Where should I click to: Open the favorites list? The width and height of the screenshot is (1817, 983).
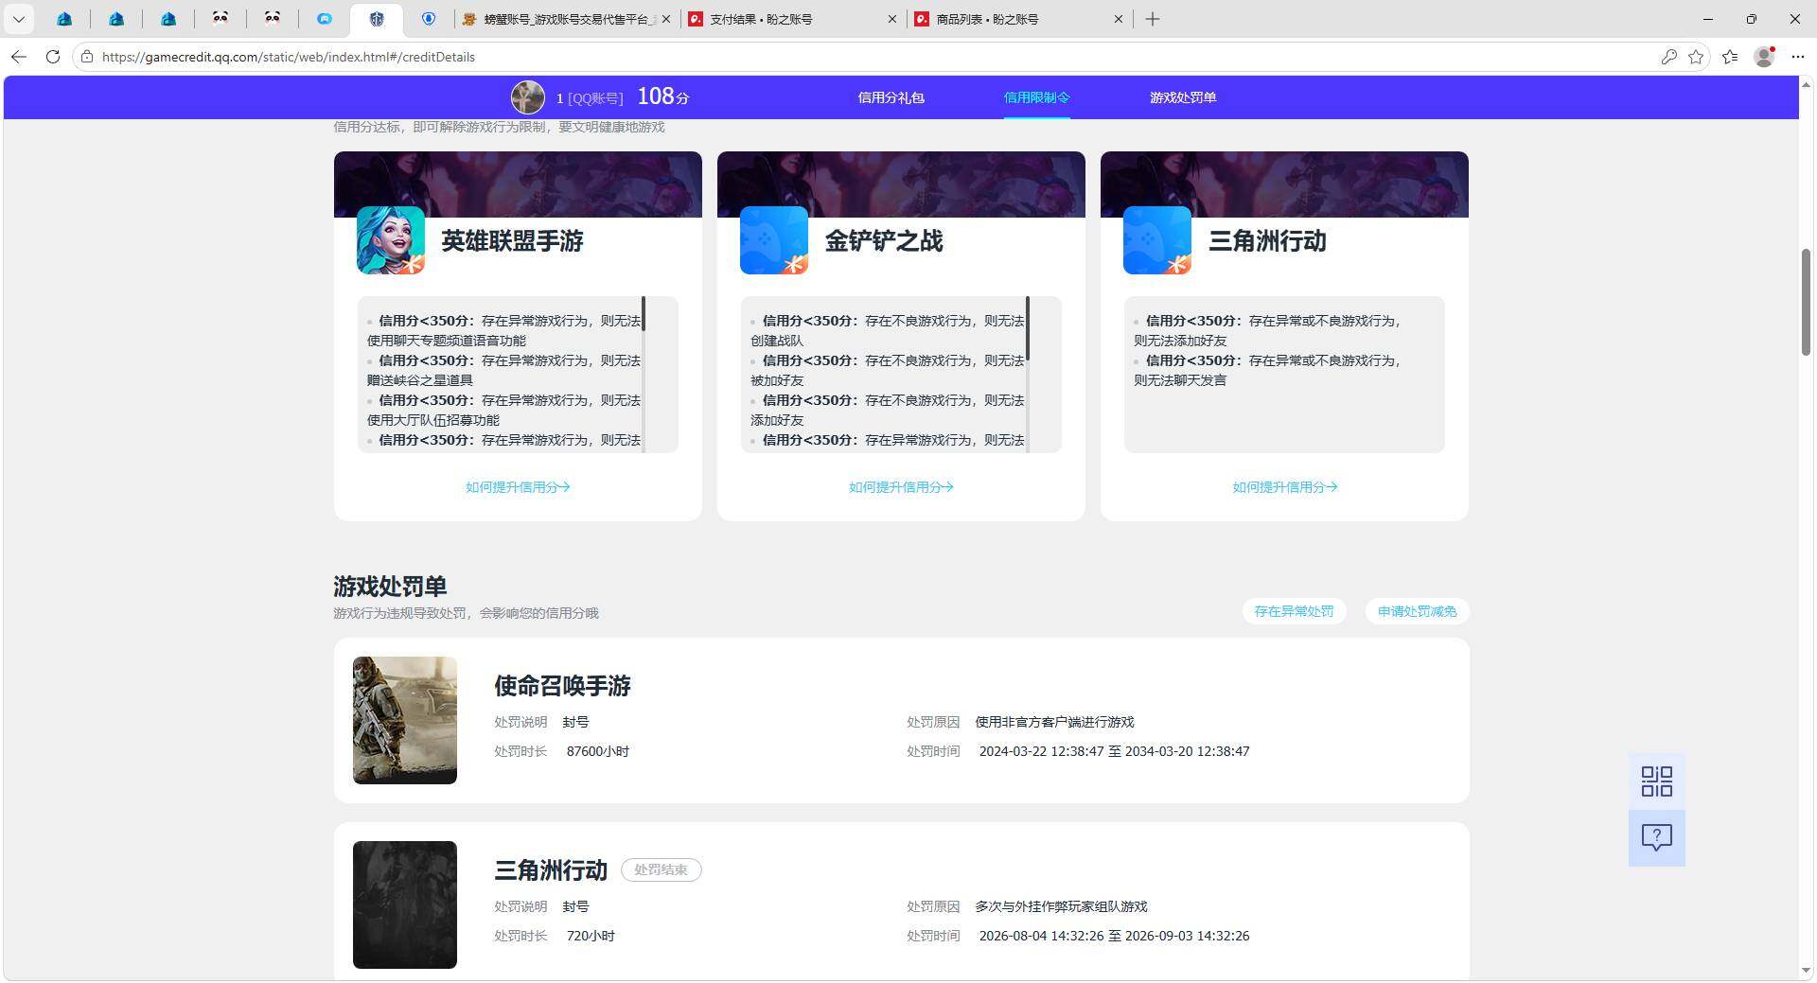click(x=1730, y=57)
